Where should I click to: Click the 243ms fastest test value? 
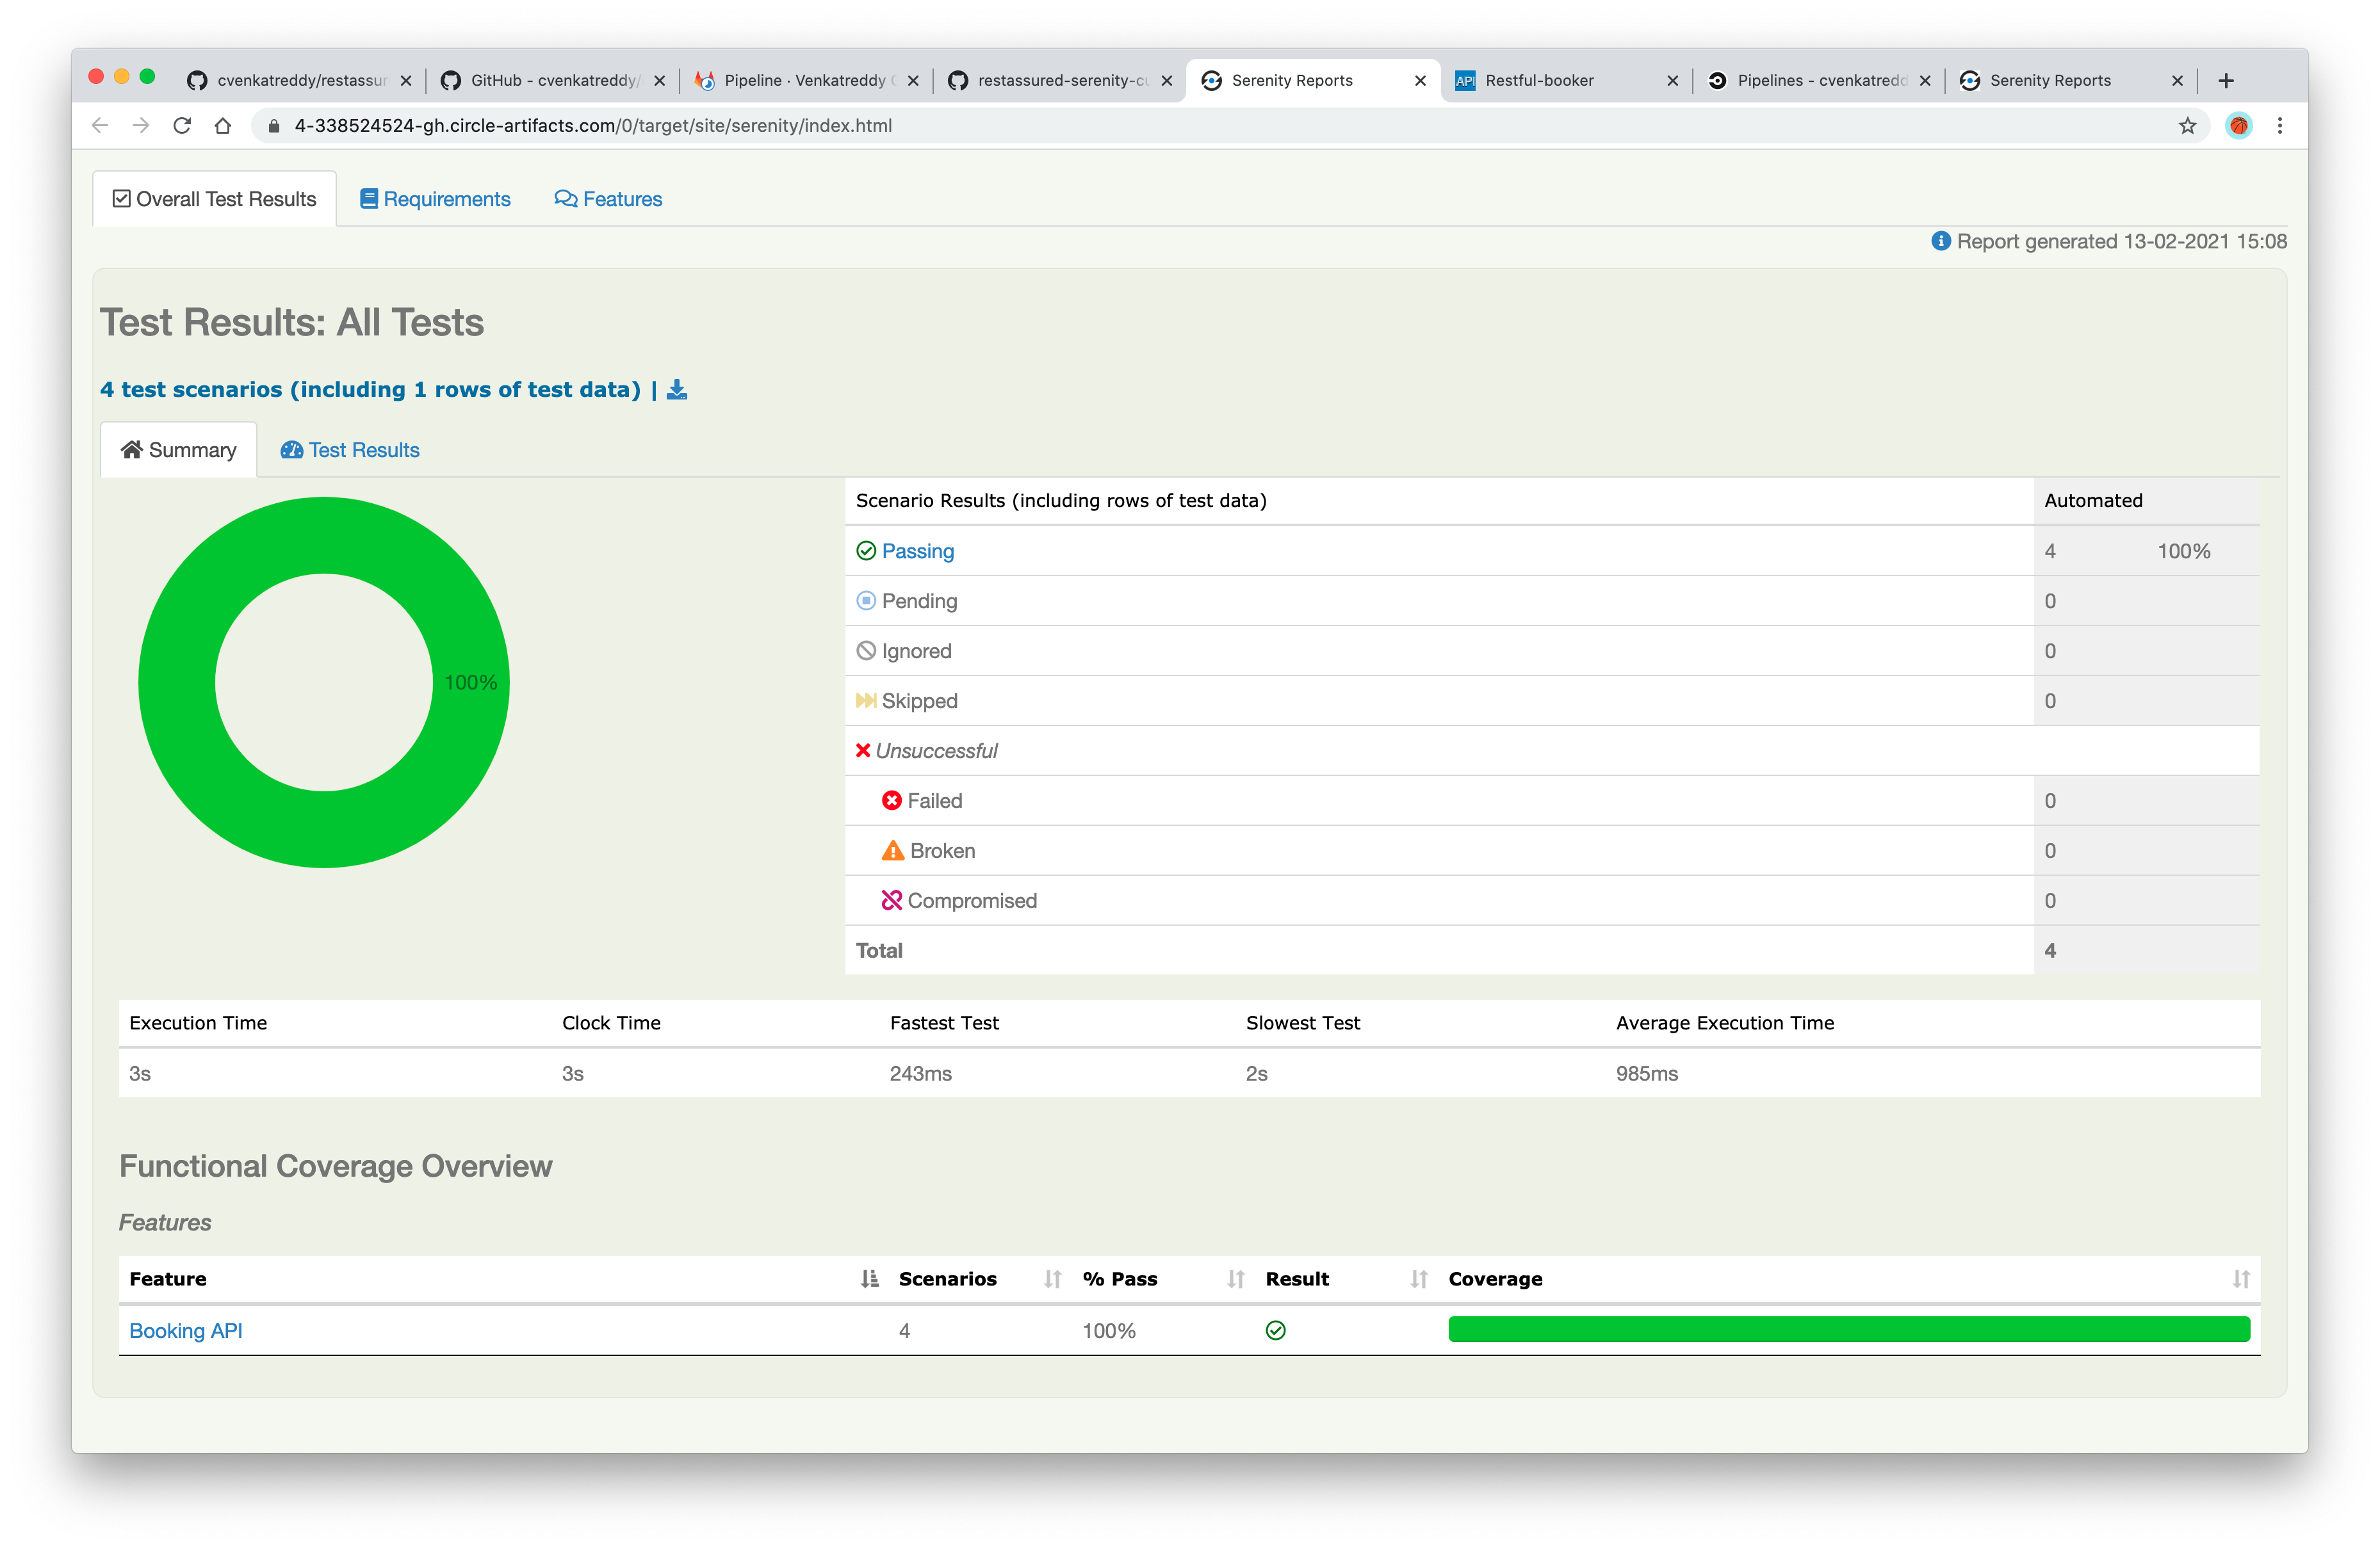click(921, 1074)
